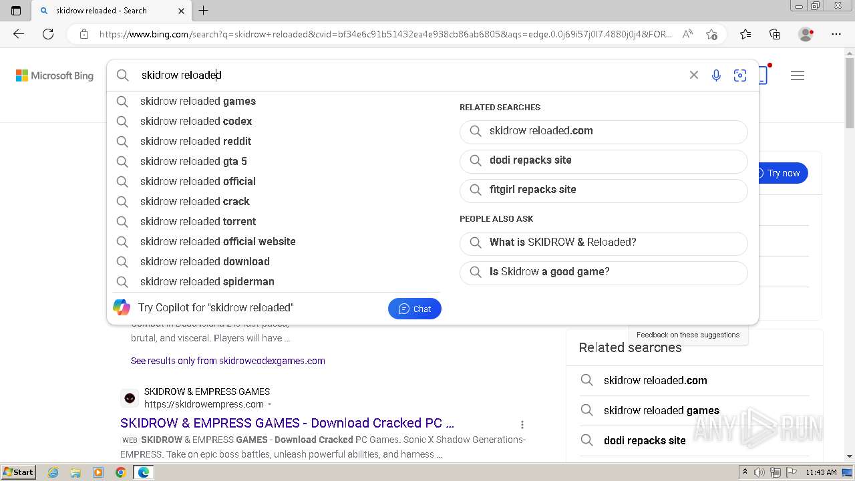Screen dimensions: 855x481
Task: Open What is SKIDROW & Reloaded? question
Action: [x=604, y=243]
